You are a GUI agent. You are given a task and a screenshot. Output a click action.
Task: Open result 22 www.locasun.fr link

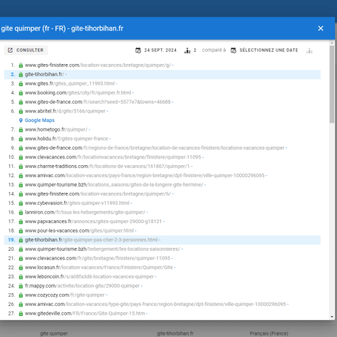(99, 268)
